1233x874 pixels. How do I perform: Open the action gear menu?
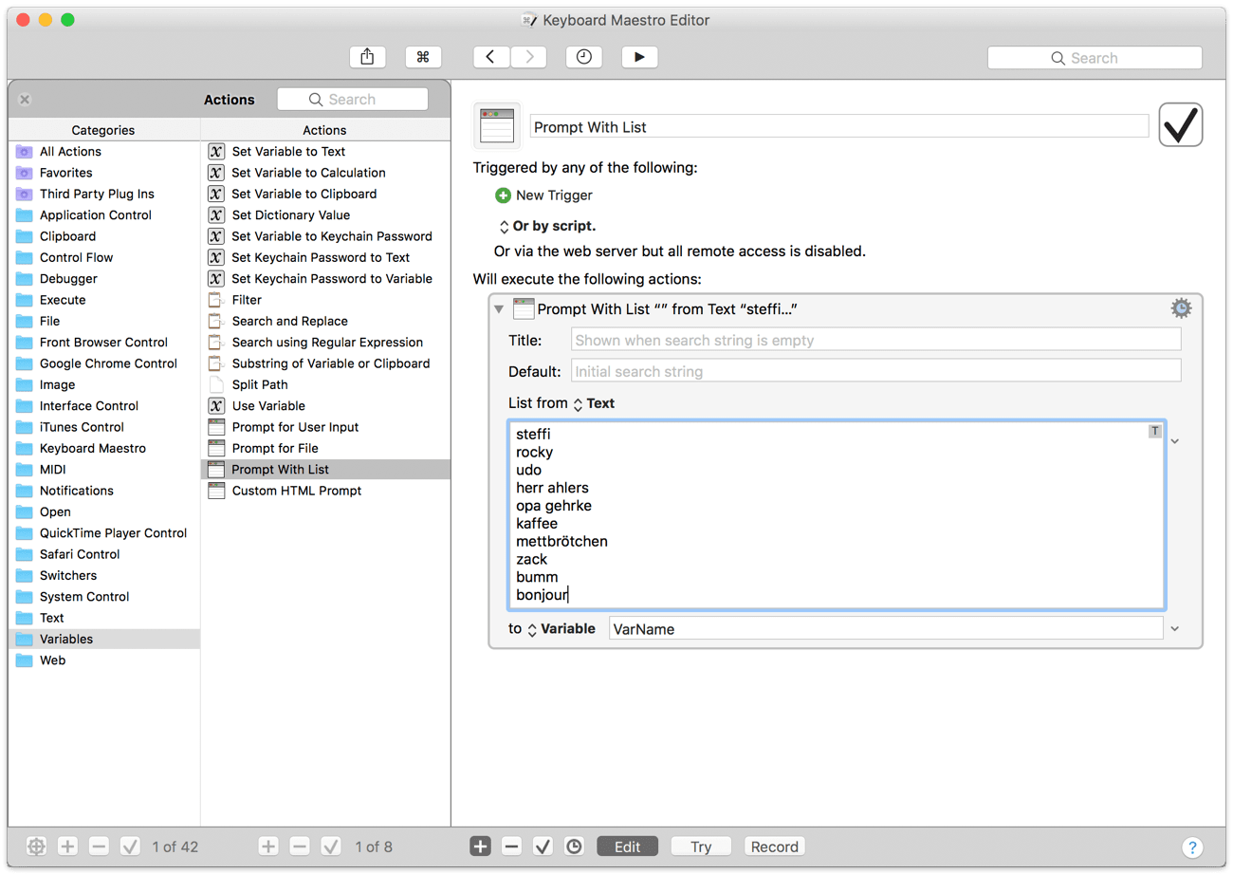(1181, 307)
